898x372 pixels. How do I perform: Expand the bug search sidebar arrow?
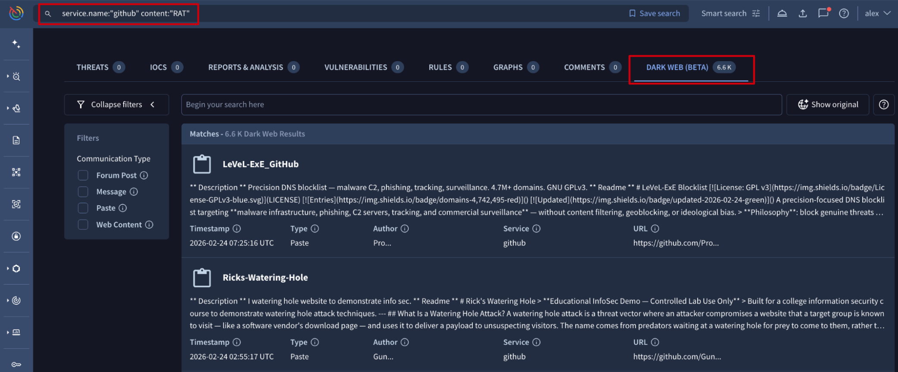pos(8,76)
